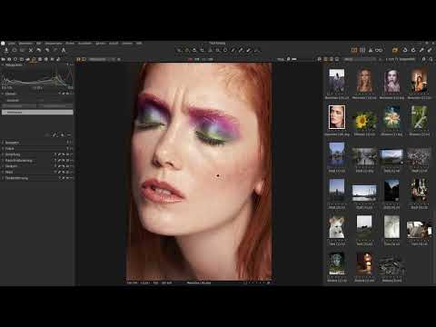This screenshot has width=436, height=327.
Task: Open the Anpassungen menu
Action: [x=54, y=44]
